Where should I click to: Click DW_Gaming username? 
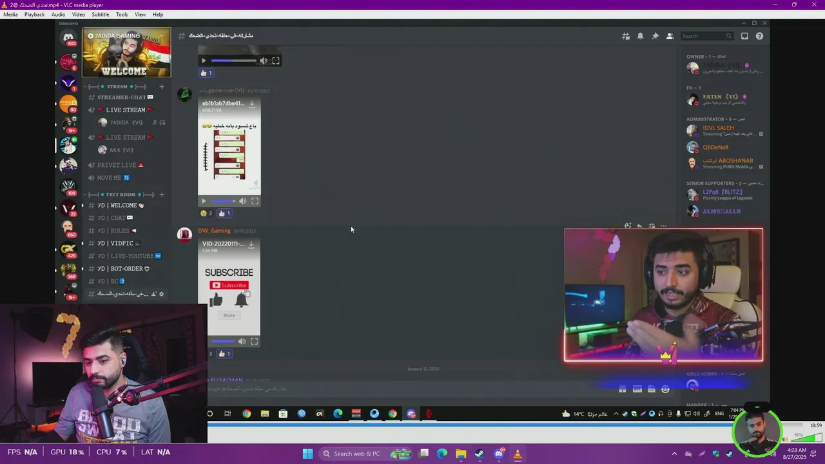tap(214, 231)
